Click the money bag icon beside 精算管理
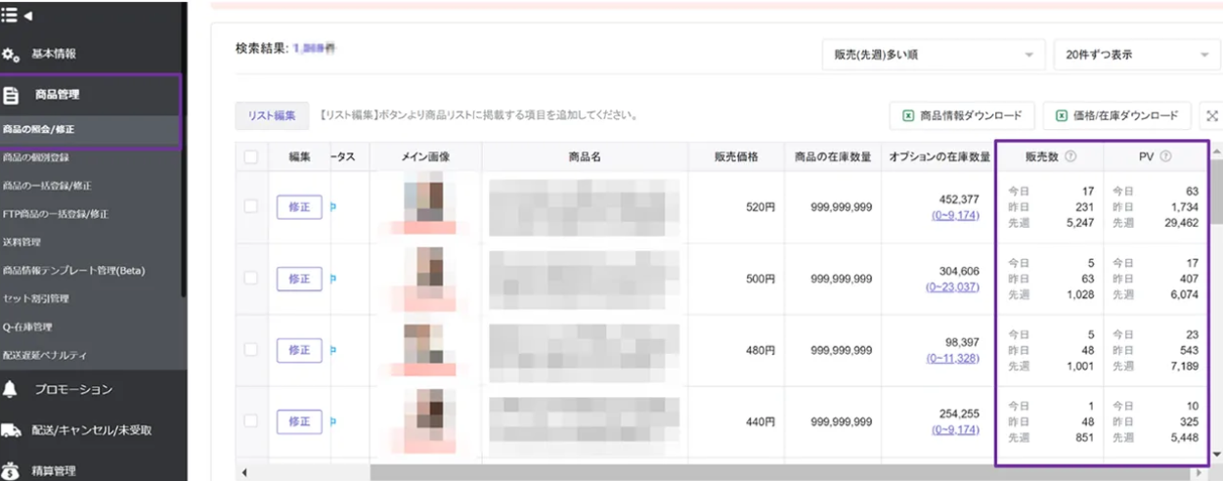This screenshot has width=1223, height=481. [x=11, y=470]
